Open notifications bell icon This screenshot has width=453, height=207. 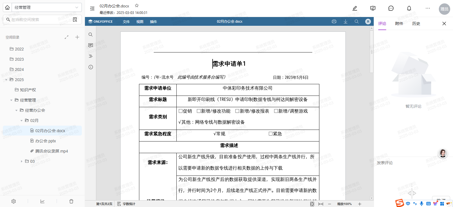coord(409,8)
